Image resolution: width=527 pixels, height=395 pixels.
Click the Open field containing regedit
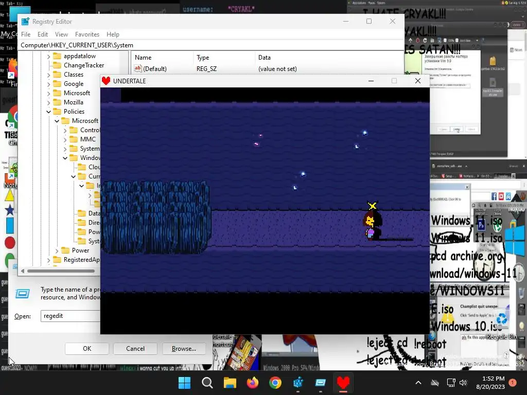click(71, 316)
